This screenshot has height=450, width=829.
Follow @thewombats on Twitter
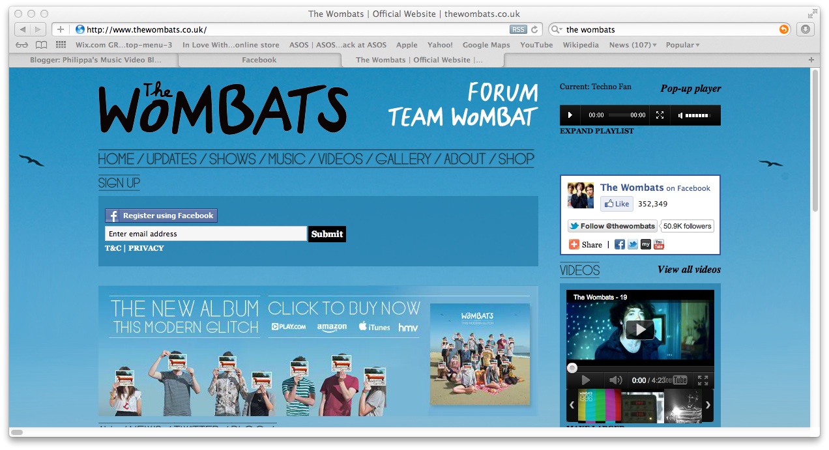pyautogui.click(x=613, y=226)
